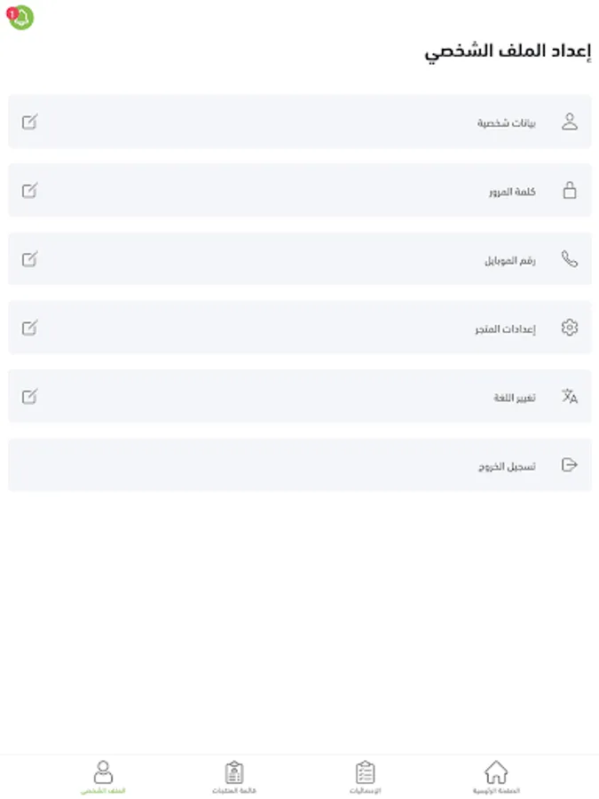Click the edit icon for إعدادات المتجر

click(x=30, y=328)
